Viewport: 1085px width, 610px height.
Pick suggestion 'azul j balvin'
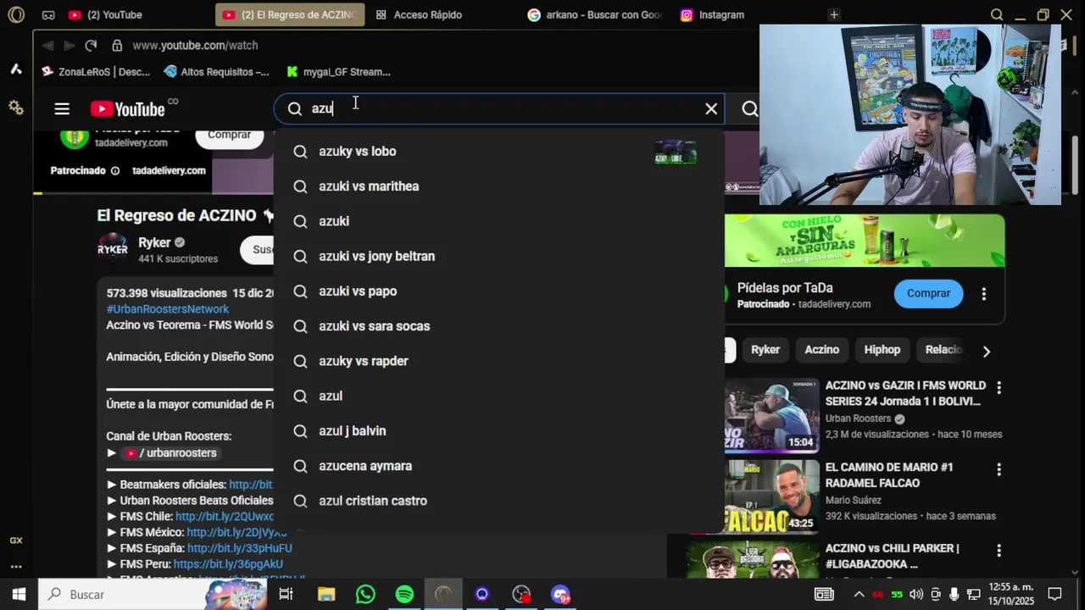pyautogui.click(x=499, y=431)
